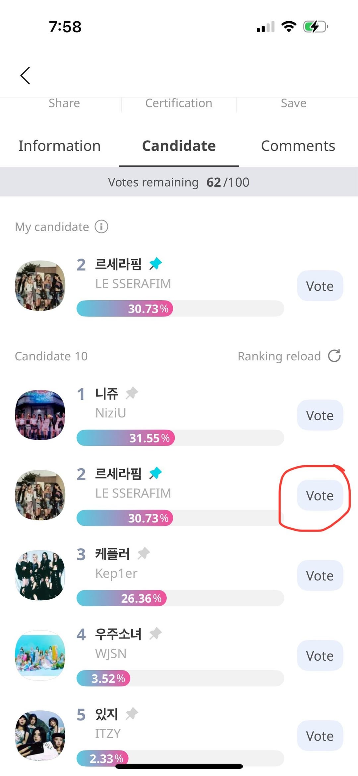Screen dimensions: 358x776
Task: Cast a vote for WJSN
Action: 320,656
